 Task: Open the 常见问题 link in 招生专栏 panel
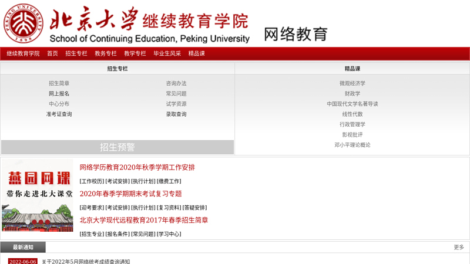(x=176, y=94)
